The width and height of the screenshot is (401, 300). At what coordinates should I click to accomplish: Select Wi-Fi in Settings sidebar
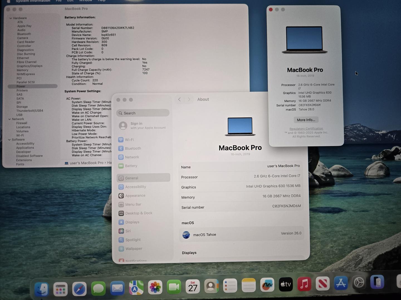(x=143, y=140)
